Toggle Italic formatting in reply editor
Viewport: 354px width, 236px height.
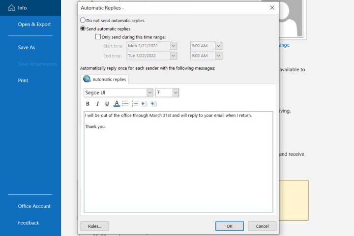[97, 104]
